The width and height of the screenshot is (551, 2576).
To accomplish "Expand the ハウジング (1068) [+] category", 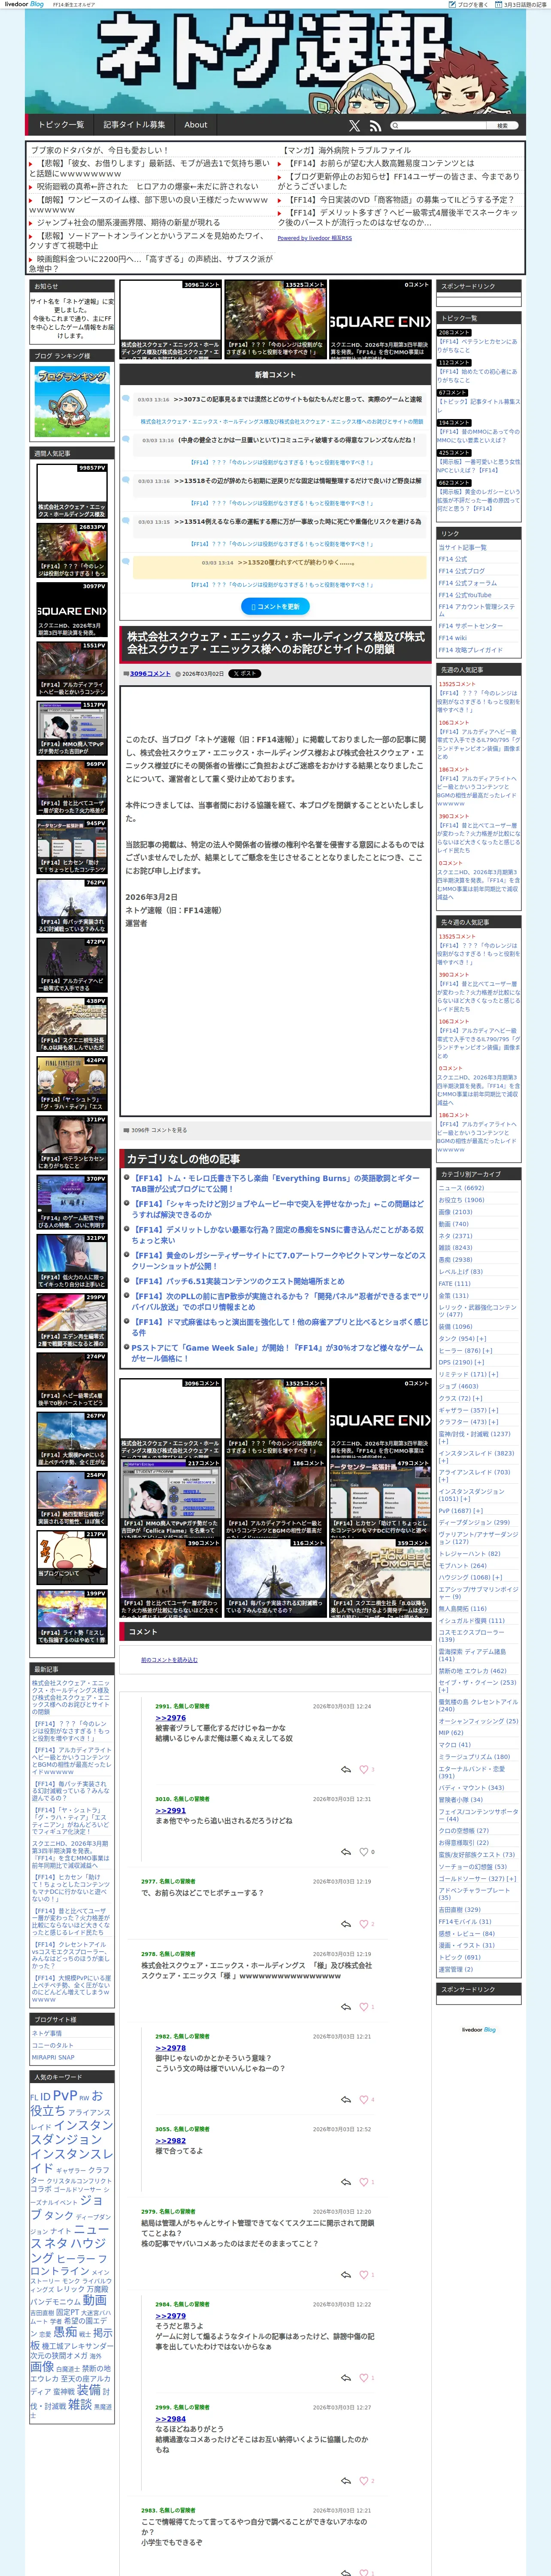I will click(496, 1577).
